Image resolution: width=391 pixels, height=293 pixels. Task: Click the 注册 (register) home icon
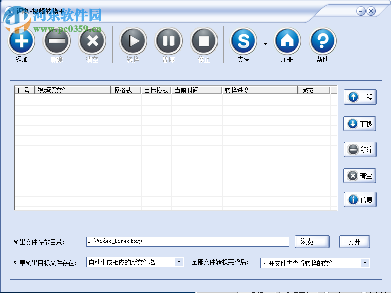(287, 41)
